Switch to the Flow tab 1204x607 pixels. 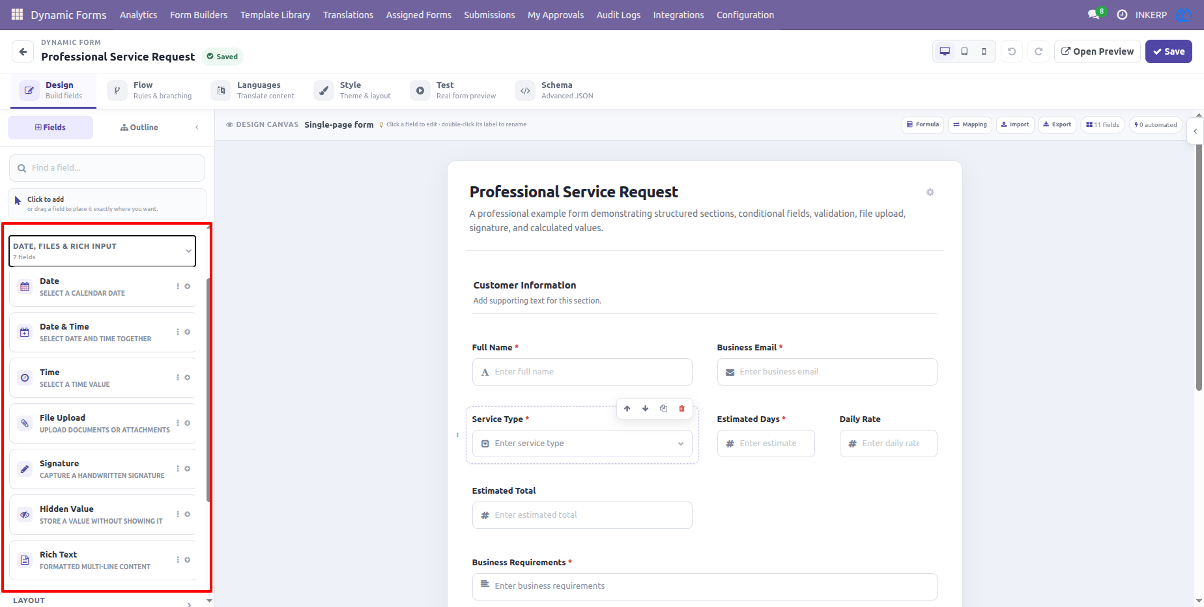pyautogui.click(x=150, y=91)
